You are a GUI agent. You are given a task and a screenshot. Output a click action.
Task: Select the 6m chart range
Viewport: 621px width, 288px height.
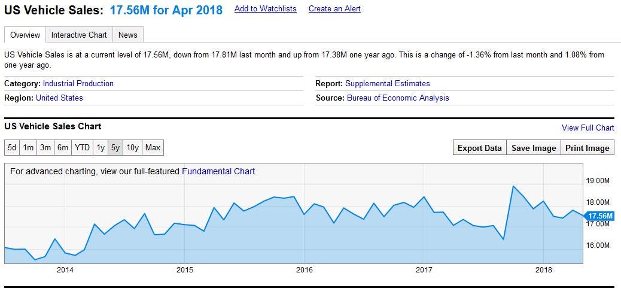click(63, 147)
